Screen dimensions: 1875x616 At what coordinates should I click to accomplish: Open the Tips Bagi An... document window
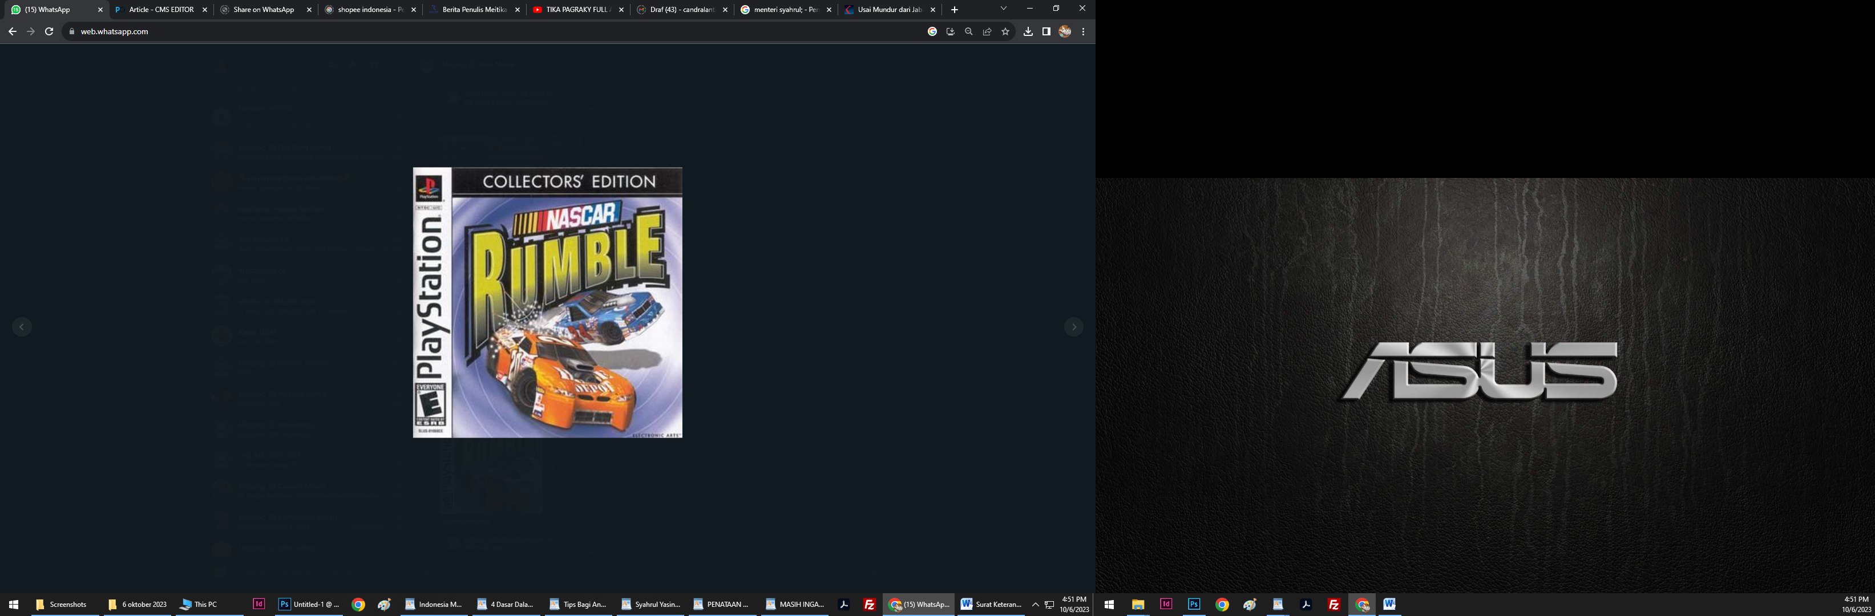(x=579, y=605)
